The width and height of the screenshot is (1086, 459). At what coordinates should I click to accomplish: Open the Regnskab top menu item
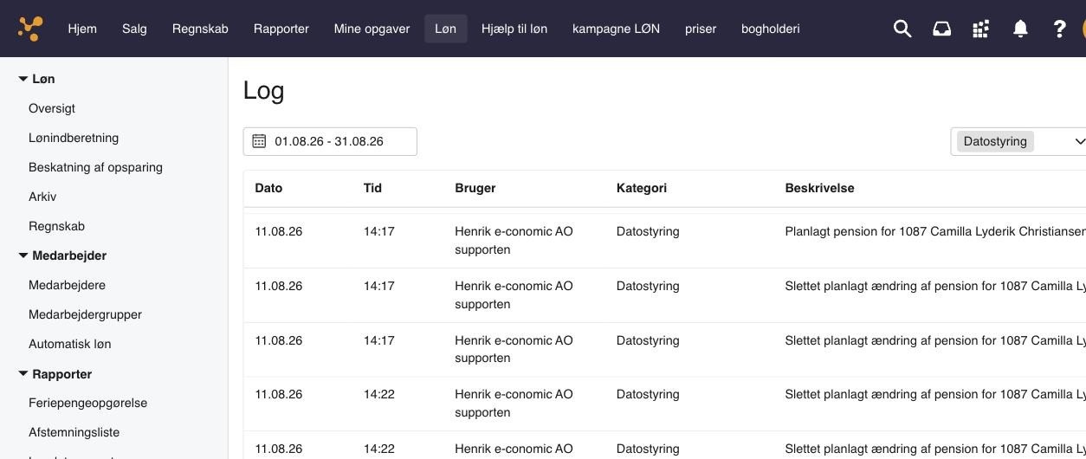[200, 29]
